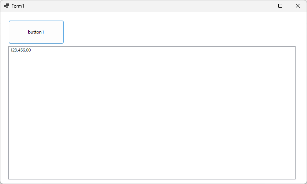
Task: Click the form background above button1
Action: [36, 16]
